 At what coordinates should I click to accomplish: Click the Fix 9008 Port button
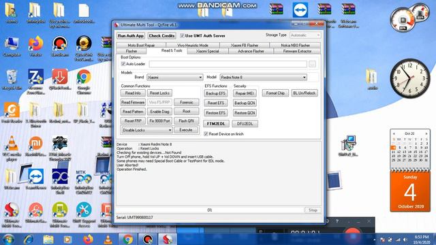[159, 121]
